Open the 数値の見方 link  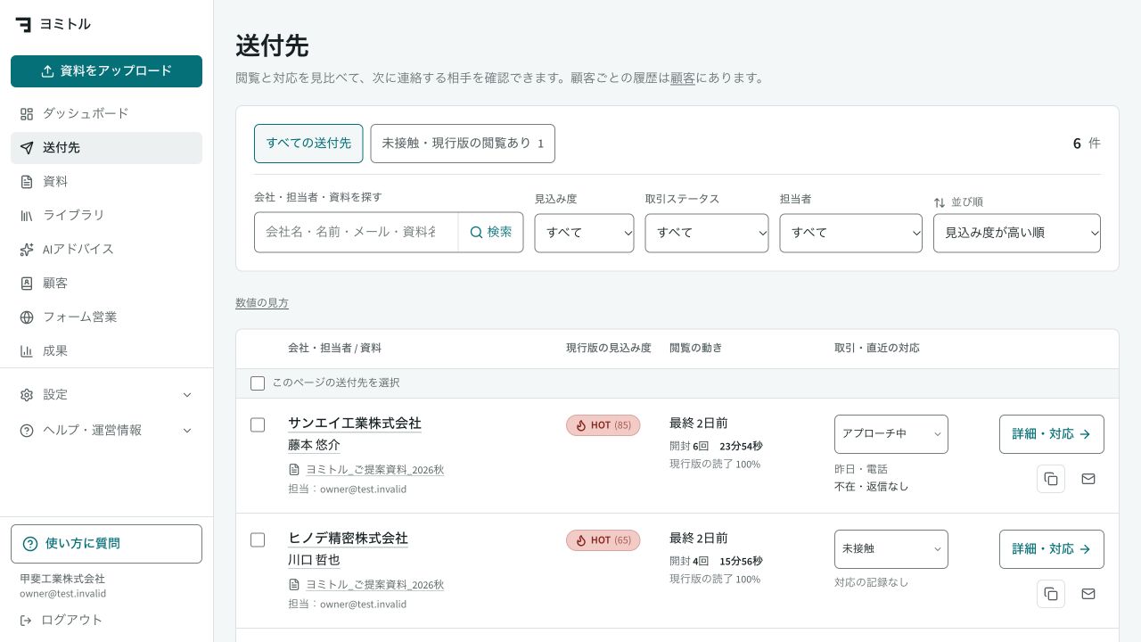262,303
